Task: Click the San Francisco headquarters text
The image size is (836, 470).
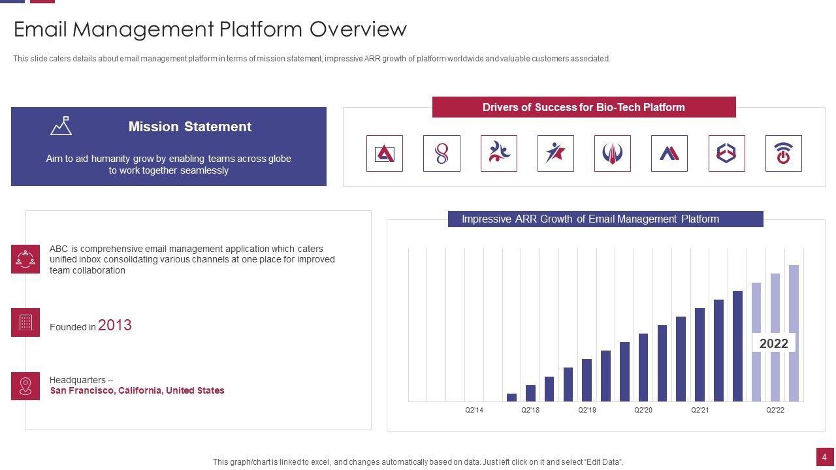Action: pyautogui.click(x=137, y=390)
